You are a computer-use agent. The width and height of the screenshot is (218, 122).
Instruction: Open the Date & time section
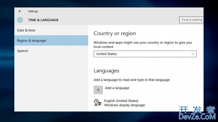coord(51,30)
